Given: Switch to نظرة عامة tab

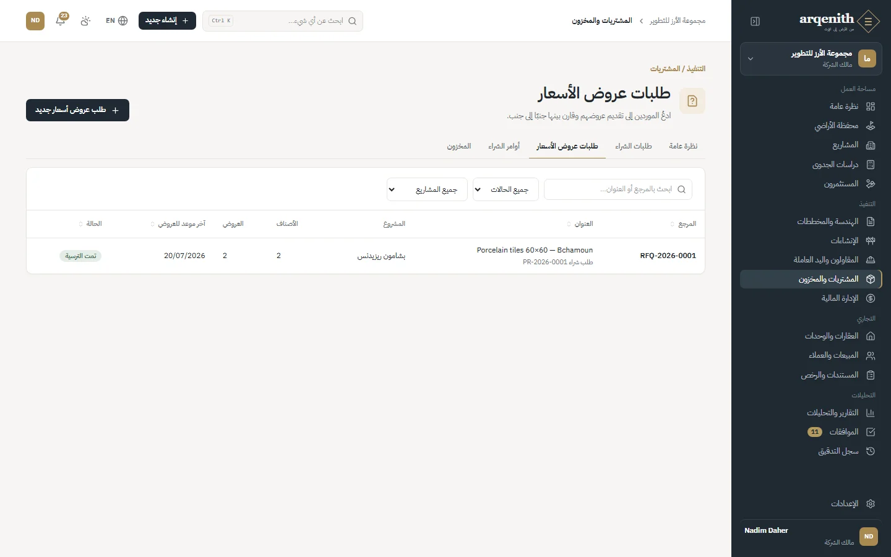Looking at the screenshot, I should click(683, 146).
